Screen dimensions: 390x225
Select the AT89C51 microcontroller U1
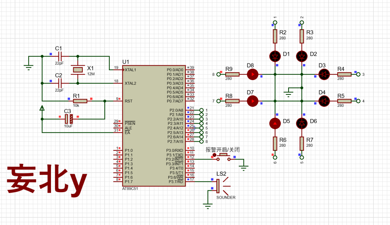[x=154, y=126]
